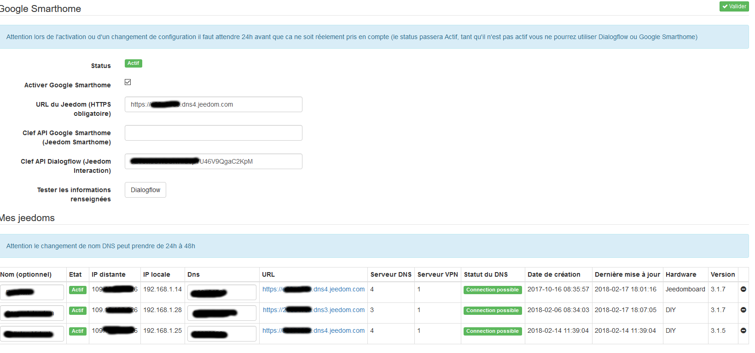
Task: Click the Actif status badge at top
Action: coord(134,63)
